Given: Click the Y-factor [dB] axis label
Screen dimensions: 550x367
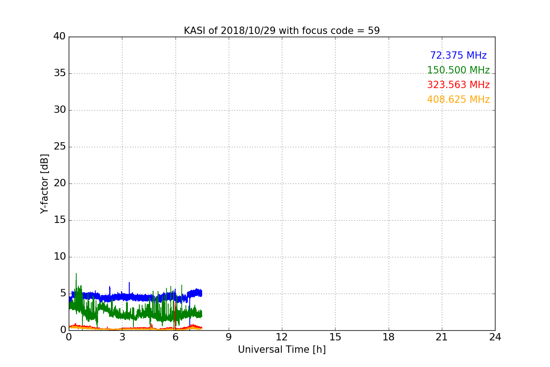Looking at the screenshot, I should [44, 183].
